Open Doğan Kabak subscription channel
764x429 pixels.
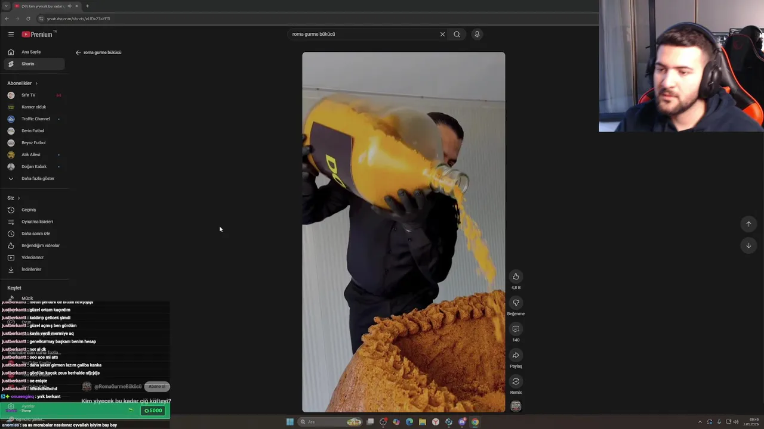(33, 167)
